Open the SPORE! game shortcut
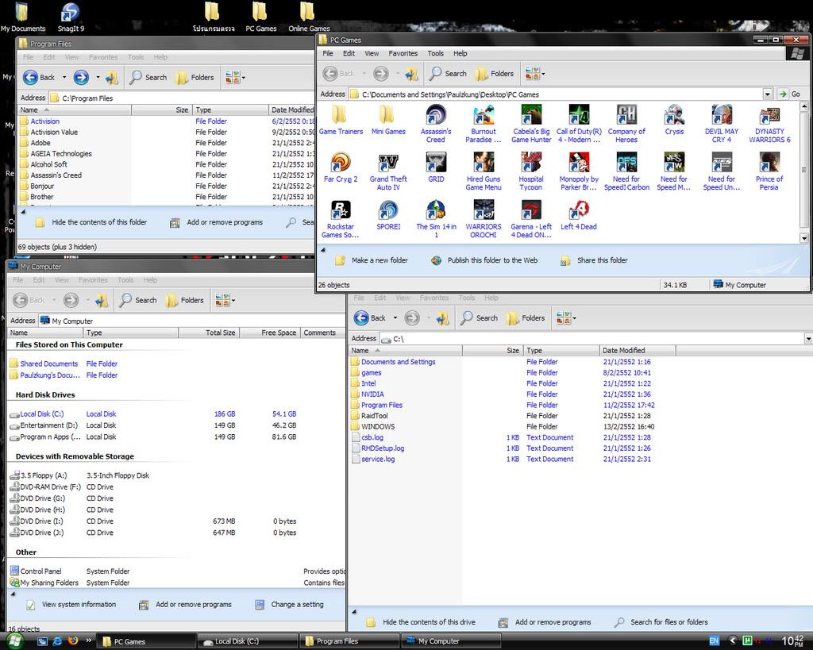813x650 pixels. (x=388, y=211)
